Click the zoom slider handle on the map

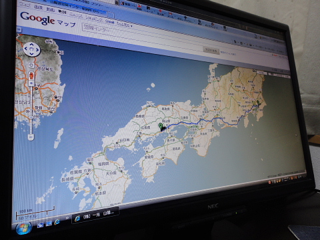31,117
